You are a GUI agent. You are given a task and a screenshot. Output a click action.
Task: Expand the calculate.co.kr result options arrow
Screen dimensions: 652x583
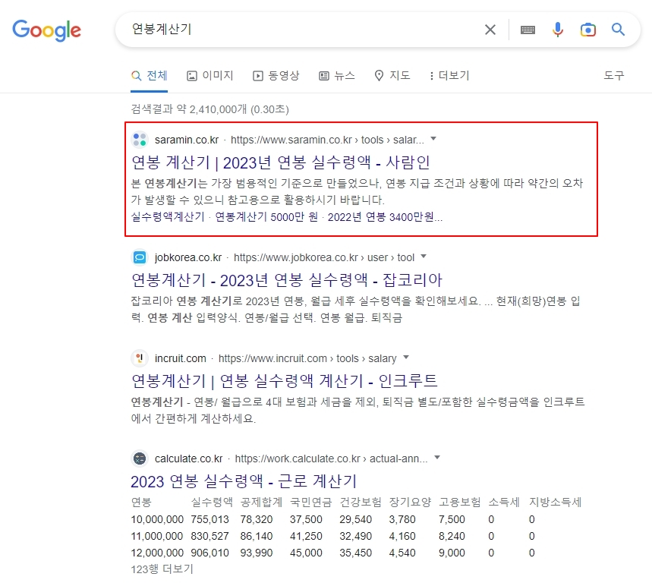point(437,458)
